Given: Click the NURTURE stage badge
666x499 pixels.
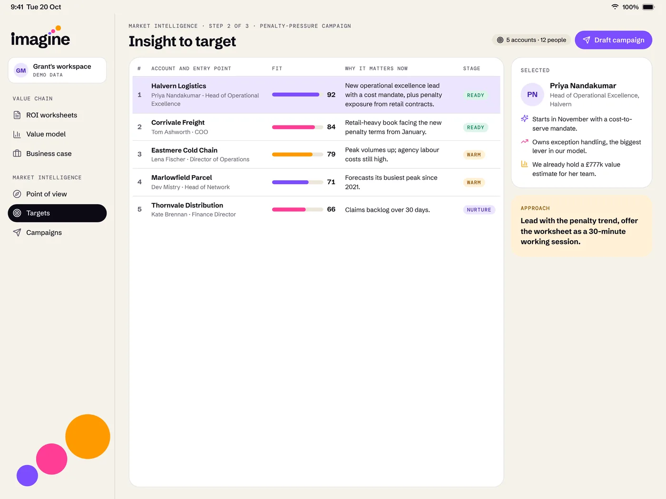Looking at the screenshot, I should (x=479, y=210).
